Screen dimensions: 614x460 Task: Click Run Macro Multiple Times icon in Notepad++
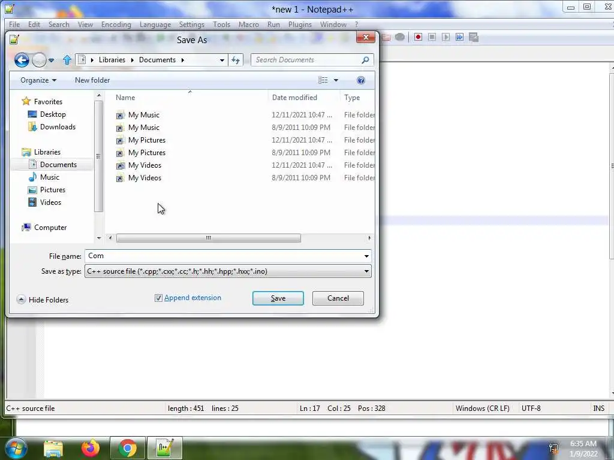459,37
